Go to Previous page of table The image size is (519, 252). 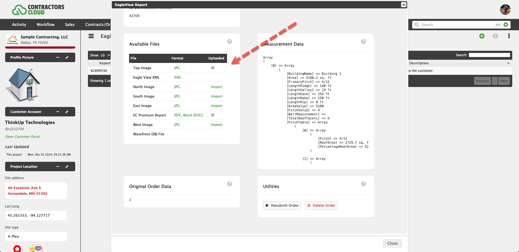pos(482,81)
